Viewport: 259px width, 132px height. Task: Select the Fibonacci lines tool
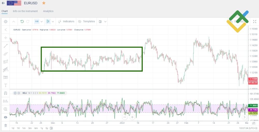[6, 62]
